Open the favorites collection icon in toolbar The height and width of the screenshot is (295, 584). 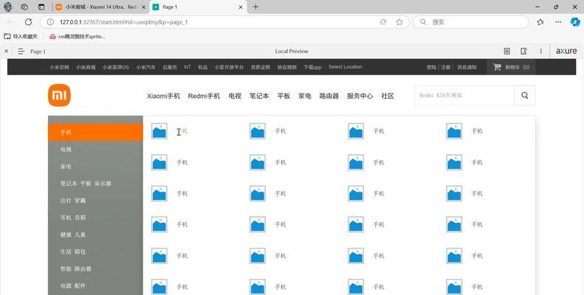tap(540, 22)
